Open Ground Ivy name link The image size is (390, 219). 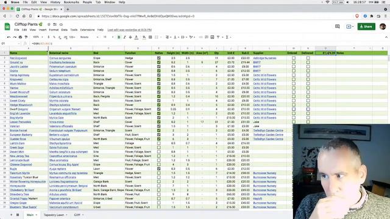coord(16,62)
